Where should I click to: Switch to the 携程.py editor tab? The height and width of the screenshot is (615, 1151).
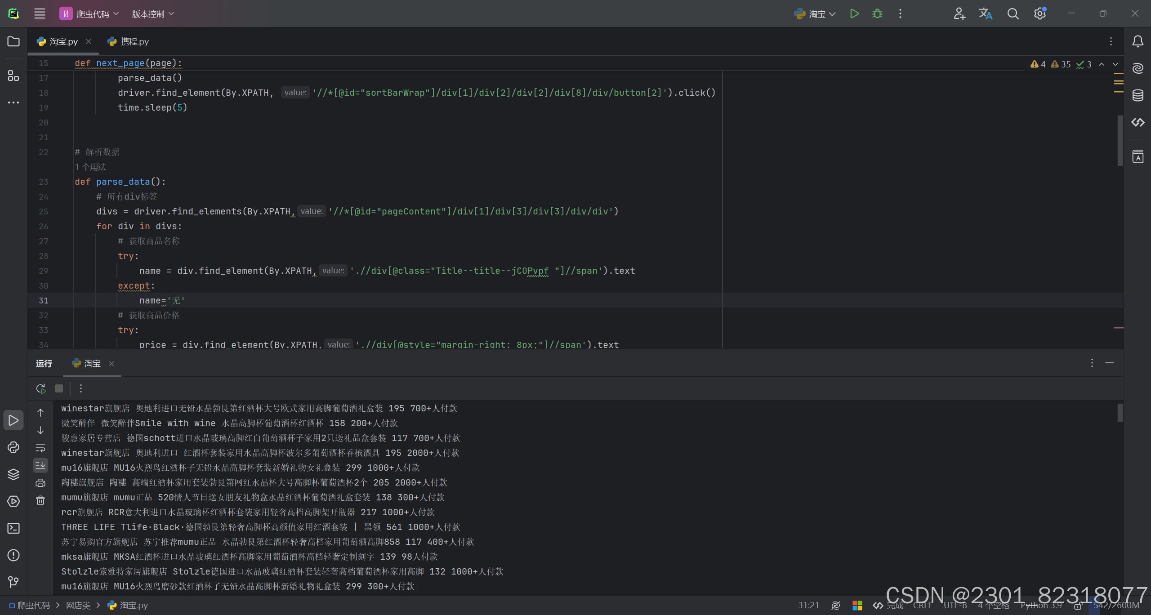click(x=128, y=41)
